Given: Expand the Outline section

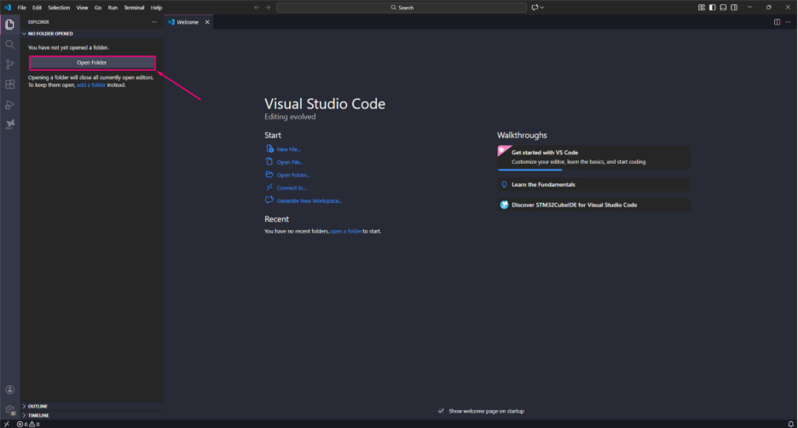Looking at the screenshot, I should click(38, 406).
